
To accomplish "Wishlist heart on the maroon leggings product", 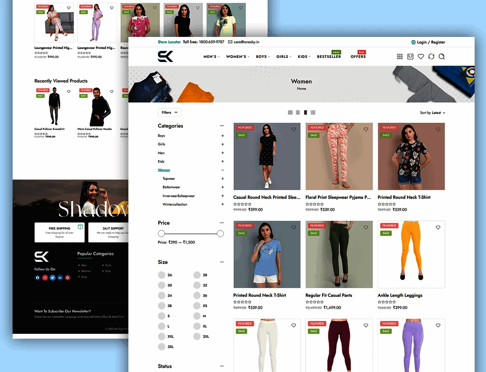I will click(x=366, y=325).
